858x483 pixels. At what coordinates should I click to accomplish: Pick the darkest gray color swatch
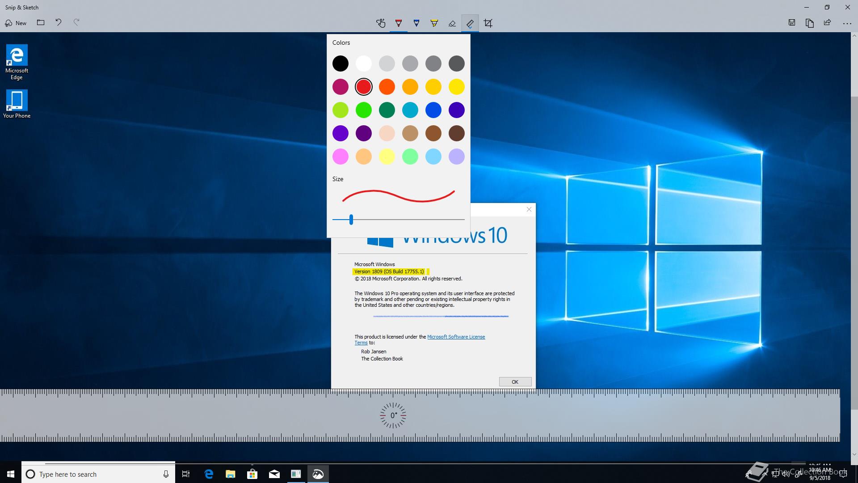point(457,64)
